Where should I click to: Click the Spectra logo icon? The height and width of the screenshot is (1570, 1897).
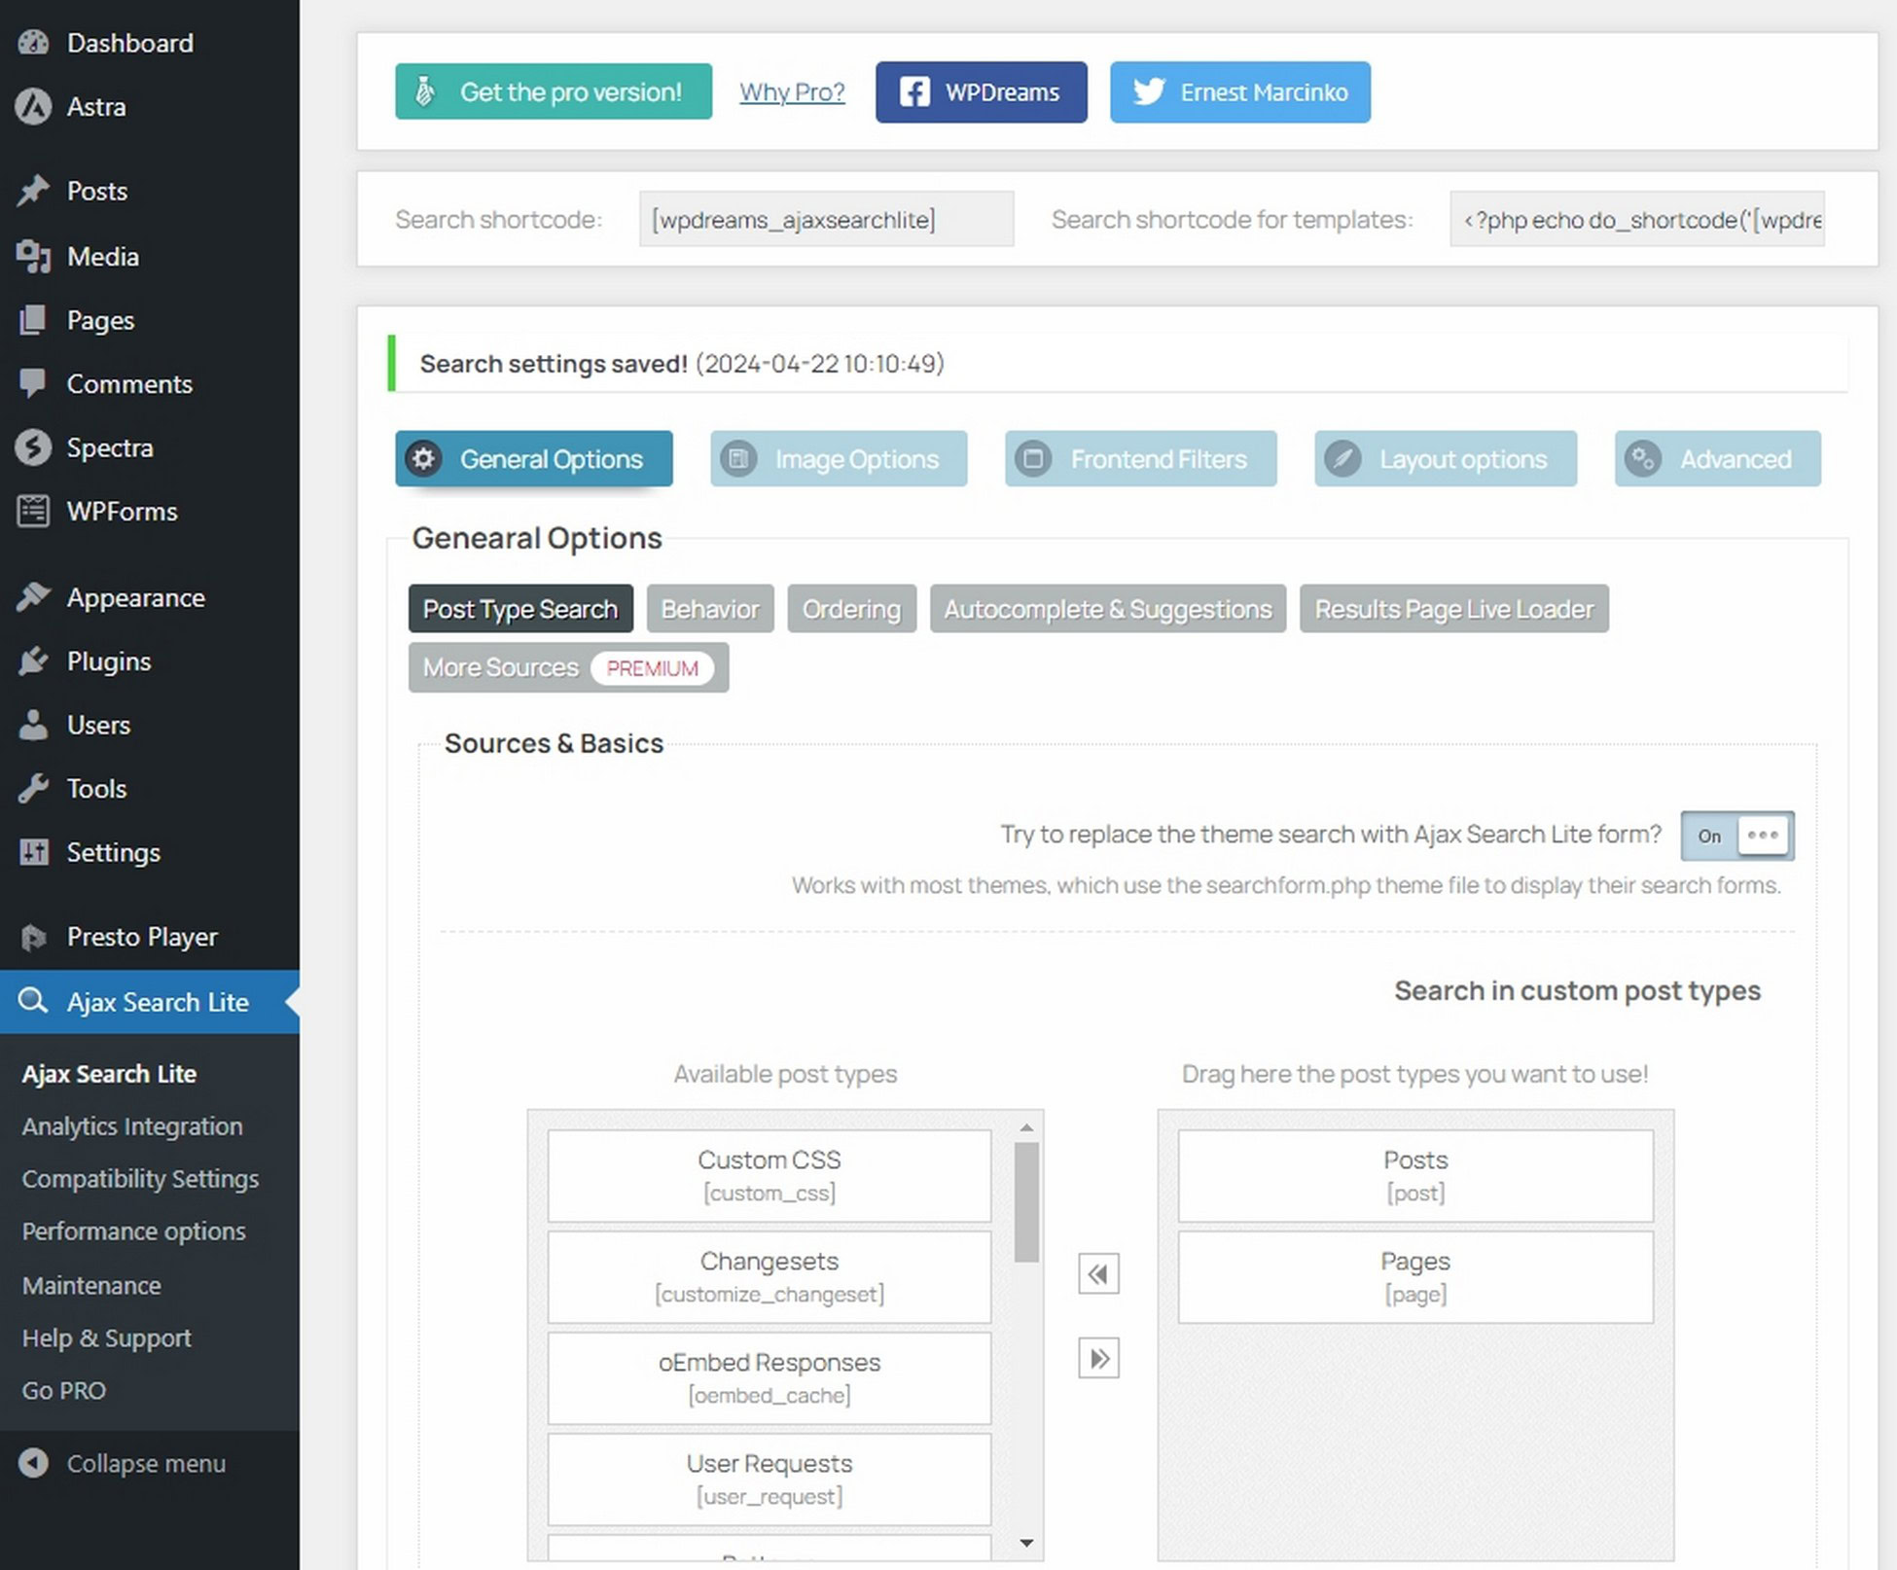pos(33,447)
